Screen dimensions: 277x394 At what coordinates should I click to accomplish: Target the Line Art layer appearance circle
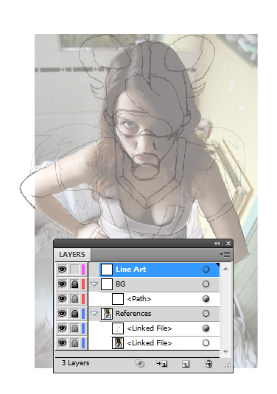coord(206,270)
